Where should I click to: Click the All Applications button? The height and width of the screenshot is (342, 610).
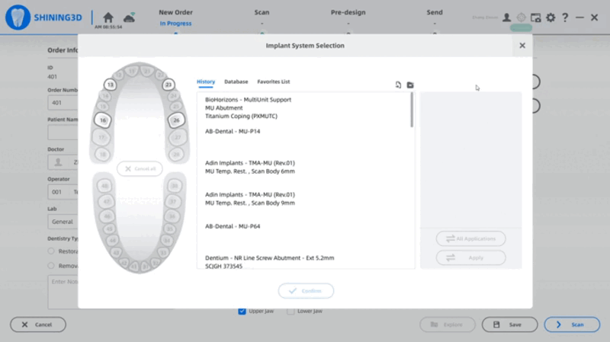click(x=470, y=238)
